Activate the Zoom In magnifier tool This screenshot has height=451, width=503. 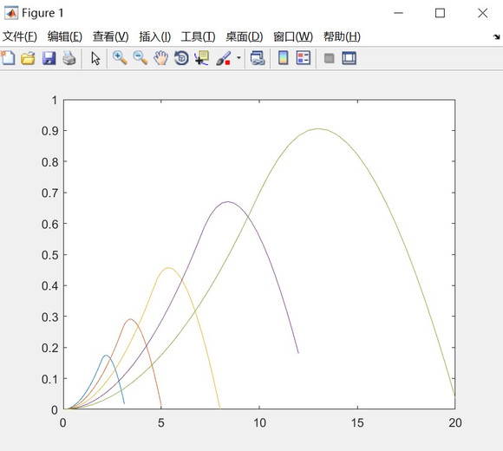point(120,58)
